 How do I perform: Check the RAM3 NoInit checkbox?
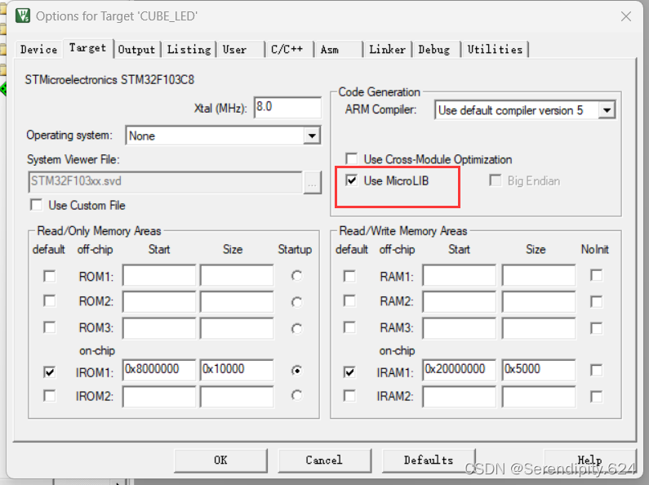pyautogui.click(x=597, y=328)
